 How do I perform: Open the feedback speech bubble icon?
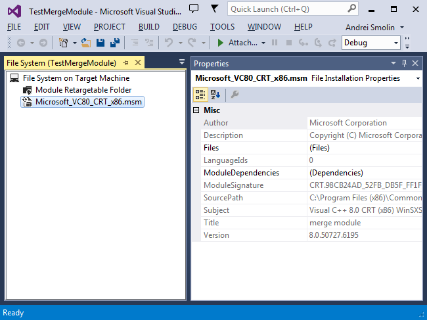pos(194,9)
